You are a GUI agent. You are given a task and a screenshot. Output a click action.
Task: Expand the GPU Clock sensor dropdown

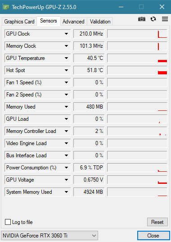click(67, 34)
